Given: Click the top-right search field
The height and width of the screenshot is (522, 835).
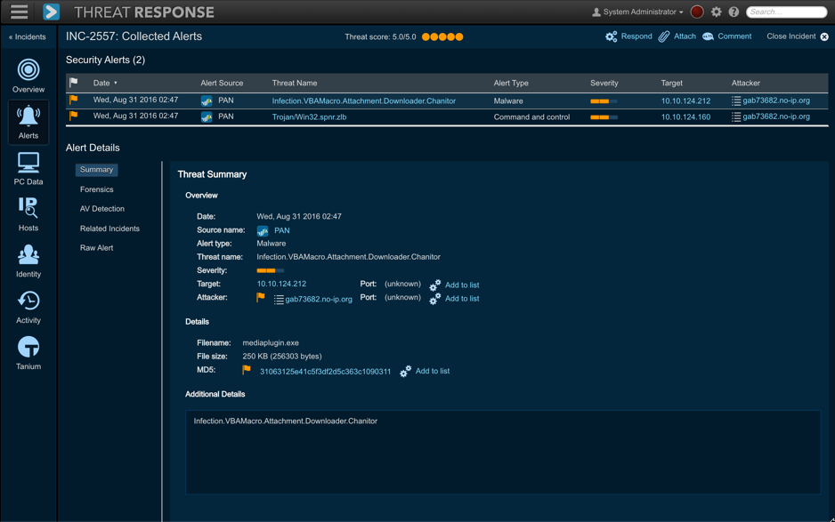Looking at the screenshot, I should point(787,12).
